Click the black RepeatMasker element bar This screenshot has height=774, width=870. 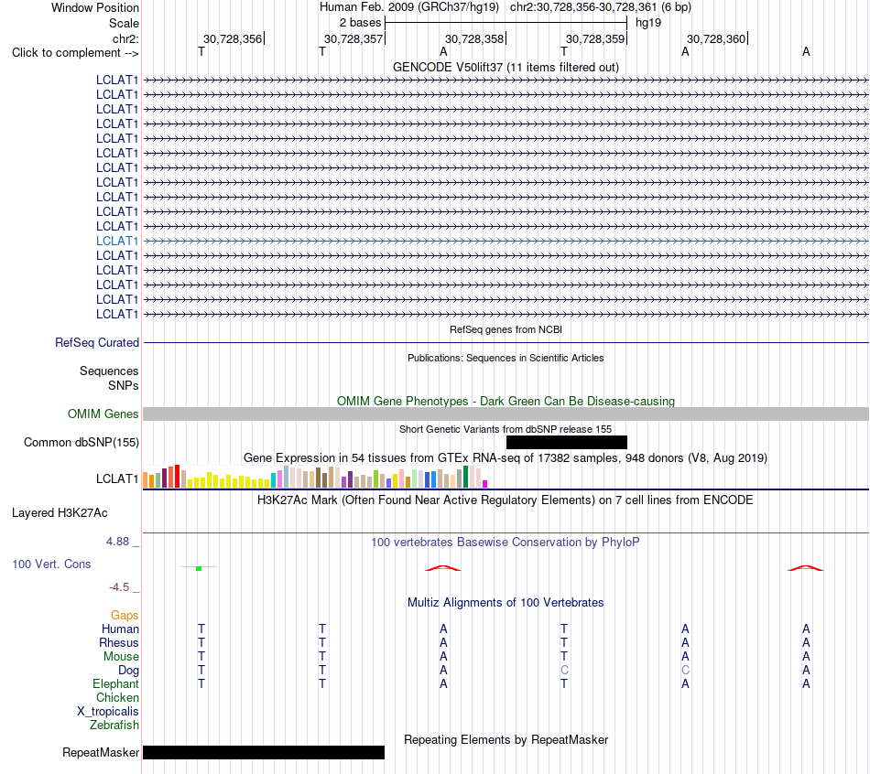tap(264, 752)
